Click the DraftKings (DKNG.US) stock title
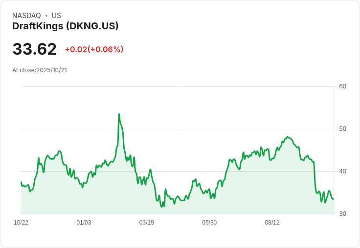The width and height of the screenshot is (360, 248). (x=66, y=26)
